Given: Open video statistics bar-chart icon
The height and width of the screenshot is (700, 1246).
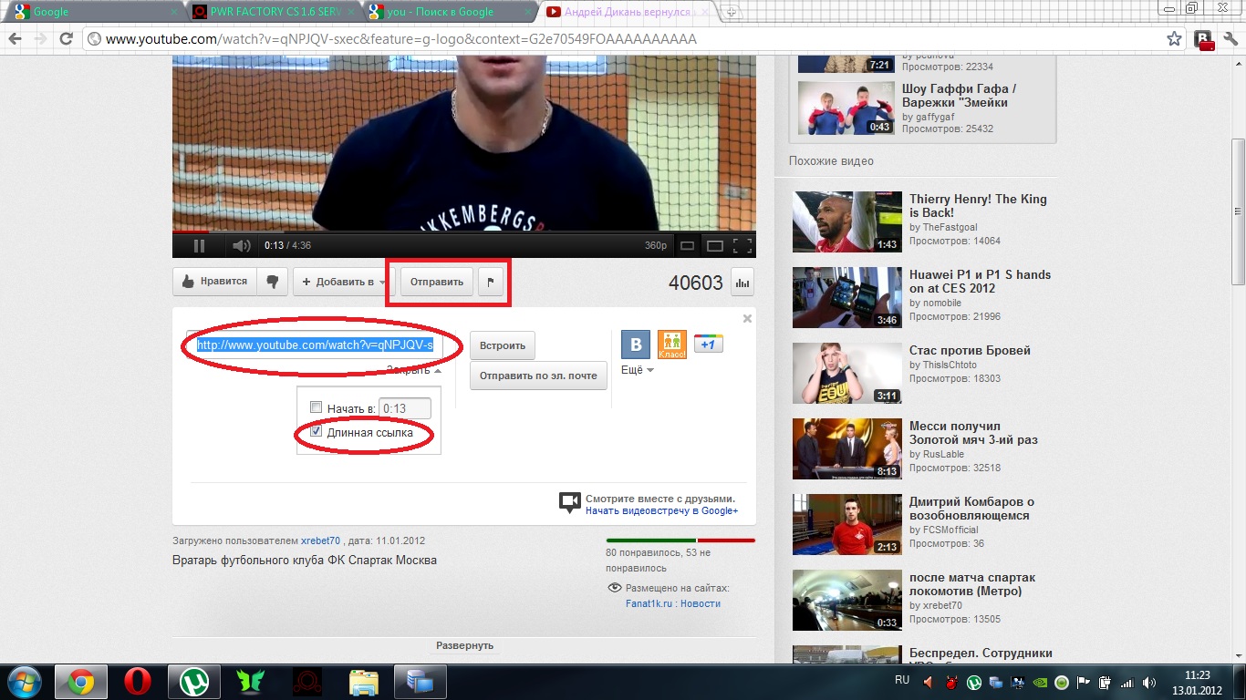Looking at the screenshot, I should 742,283.
